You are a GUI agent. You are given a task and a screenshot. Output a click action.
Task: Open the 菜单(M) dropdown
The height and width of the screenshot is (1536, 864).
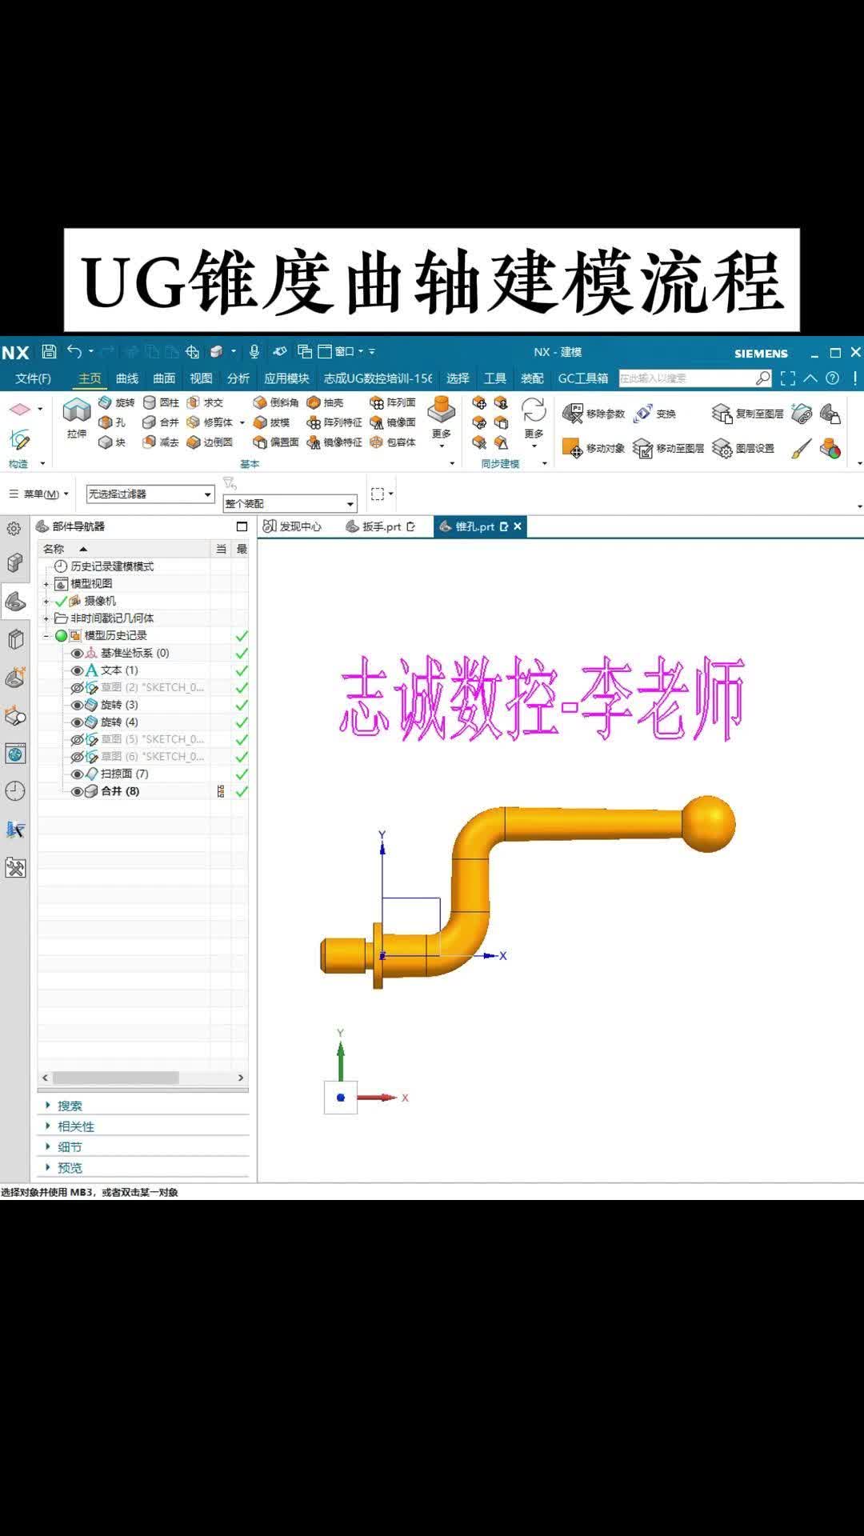(40, 494)
